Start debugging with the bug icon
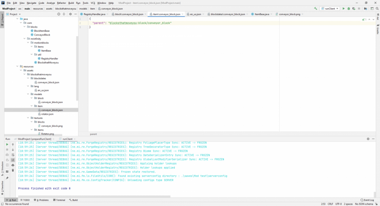This screenshot has width=380, height=206. (348, 8)
